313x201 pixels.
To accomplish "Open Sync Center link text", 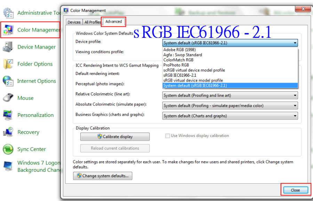I will (x=32, y=149).
